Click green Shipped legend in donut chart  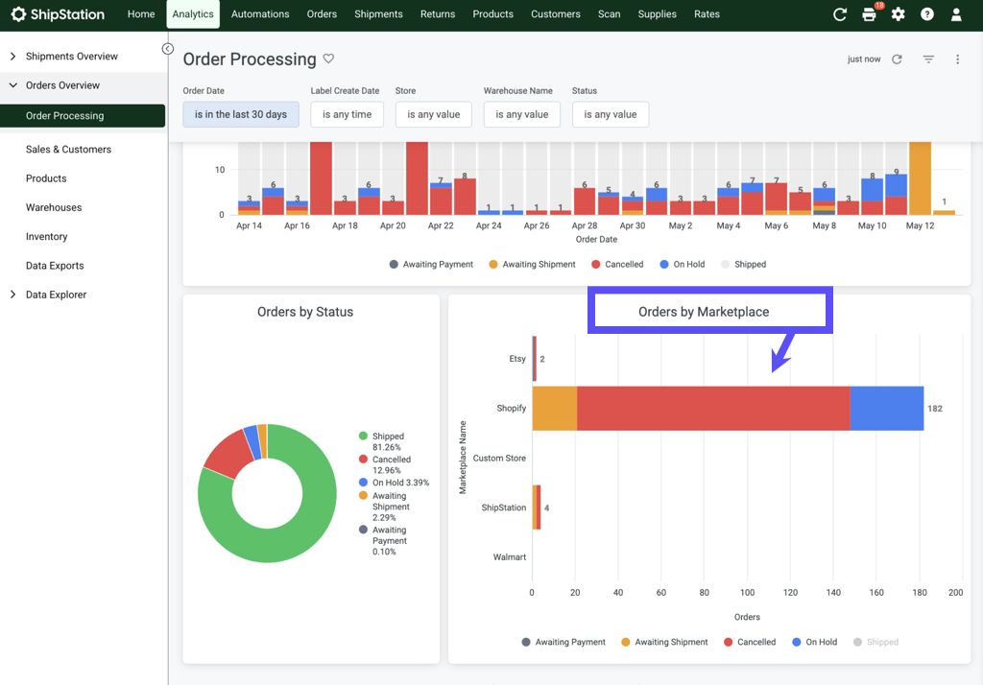382,442
